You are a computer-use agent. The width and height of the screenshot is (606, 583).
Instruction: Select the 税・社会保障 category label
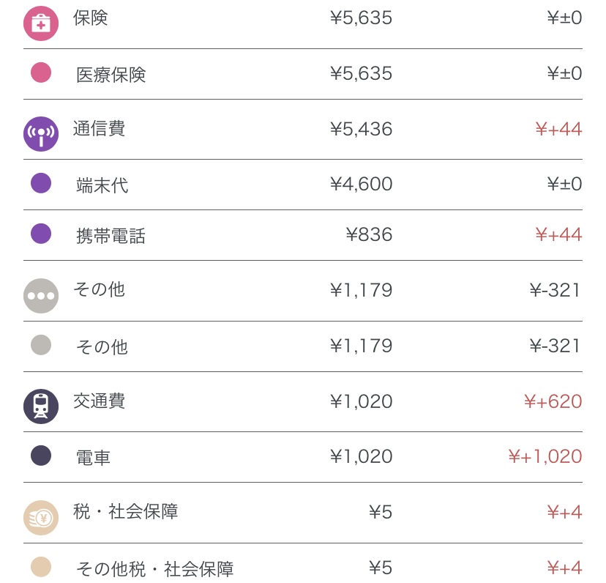[126, 511]
